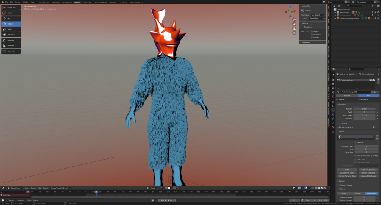Screen dimensions: 381x205
Task: Select the Select Box tool
Action: click(x=11, y=8)
